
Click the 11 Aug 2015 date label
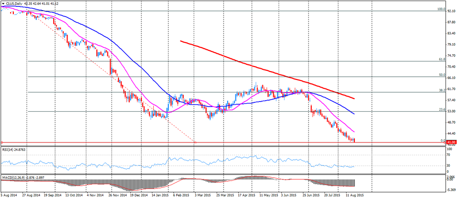354,194
